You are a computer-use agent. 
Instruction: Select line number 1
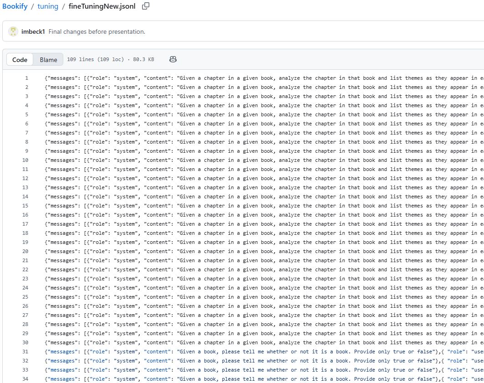pyautogui.click(x=26, y=78)
